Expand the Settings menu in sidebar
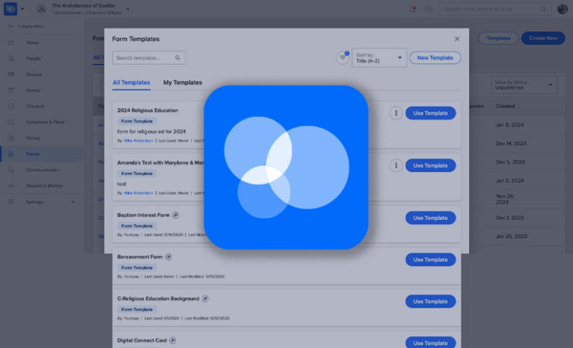The image size is (573, 348). pos(72,202)
